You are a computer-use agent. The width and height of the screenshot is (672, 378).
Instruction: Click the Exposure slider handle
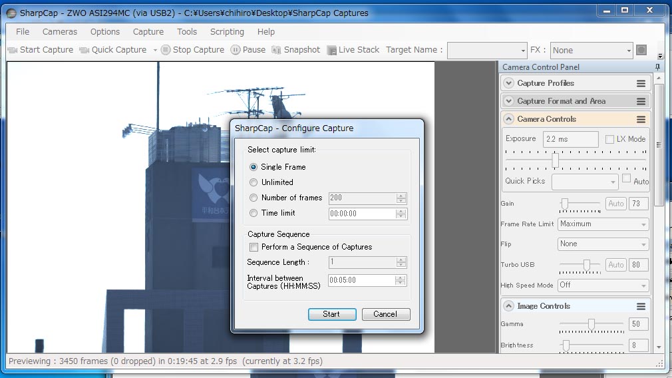pyautogui.click(x=555, y=160)
